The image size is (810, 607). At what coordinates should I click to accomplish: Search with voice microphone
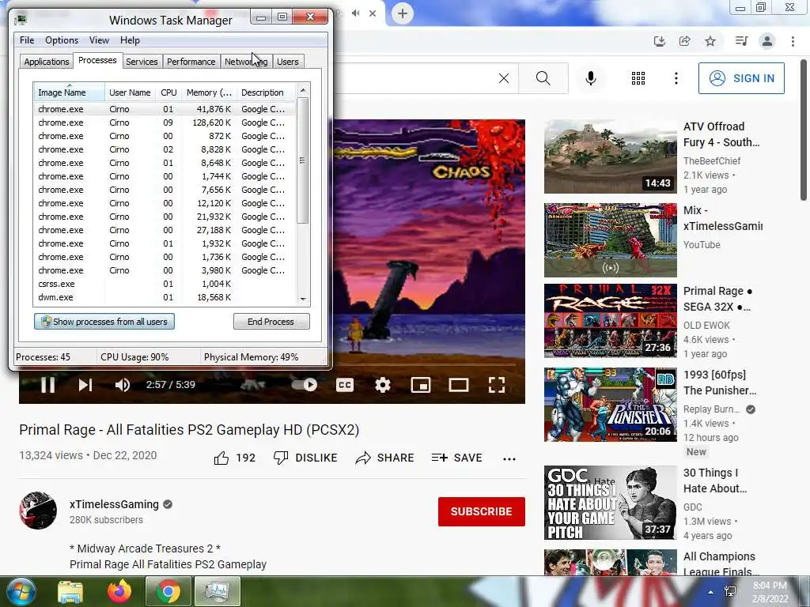point(591,78)
